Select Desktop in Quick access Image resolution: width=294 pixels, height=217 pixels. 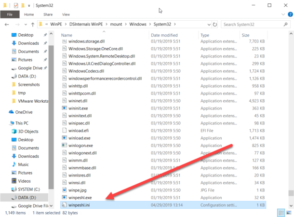tap(26, 35)
